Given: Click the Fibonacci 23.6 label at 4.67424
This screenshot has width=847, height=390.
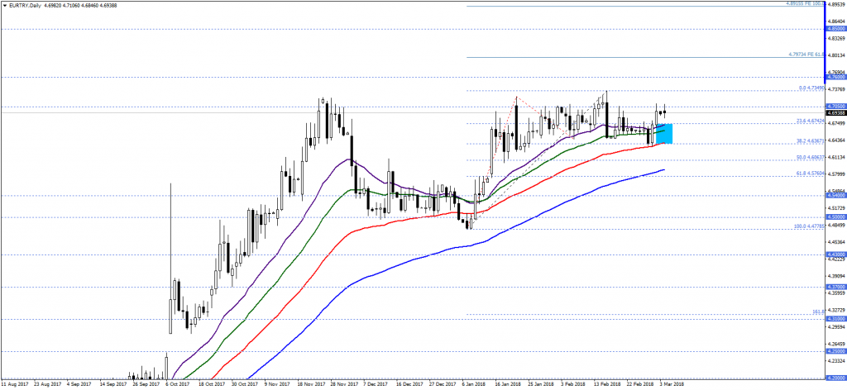Looking at the screenshot, I should pyautogui.click(x=811, y=121).
